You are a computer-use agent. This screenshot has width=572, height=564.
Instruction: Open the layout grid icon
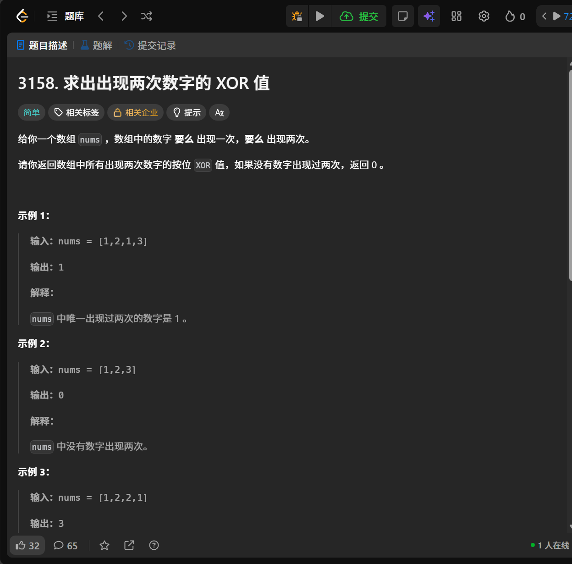(x=456, y=17)
